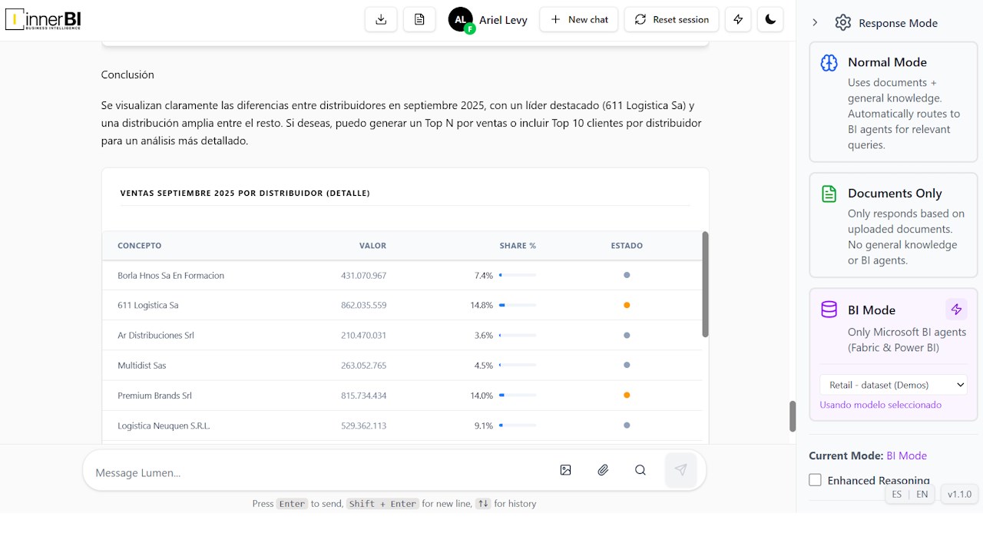Click the image upload icon

pyautogui.click(x=566, y=470)
